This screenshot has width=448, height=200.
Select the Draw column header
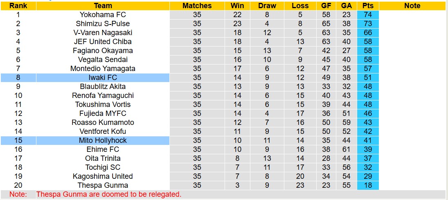267,6
